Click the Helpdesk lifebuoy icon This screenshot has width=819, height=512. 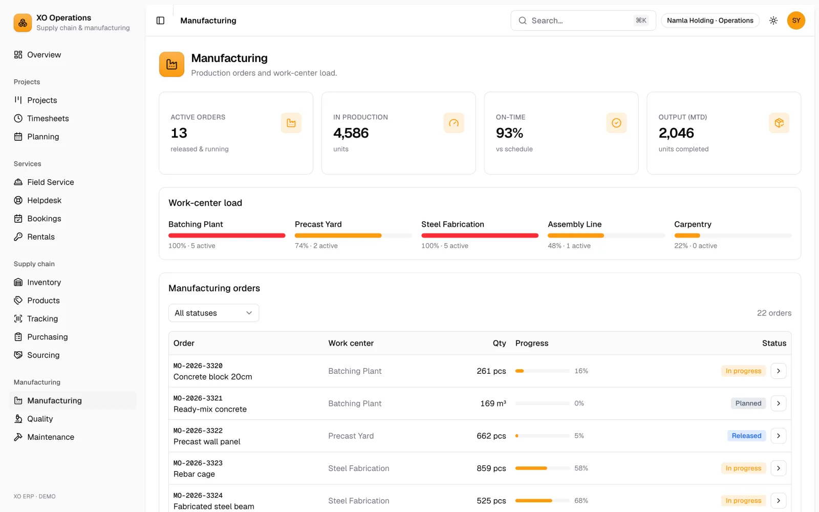pyautogui.click(x=18, y=200)
